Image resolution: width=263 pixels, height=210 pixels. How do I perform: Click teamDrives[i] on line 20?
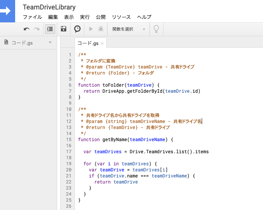tap(150, 170)
